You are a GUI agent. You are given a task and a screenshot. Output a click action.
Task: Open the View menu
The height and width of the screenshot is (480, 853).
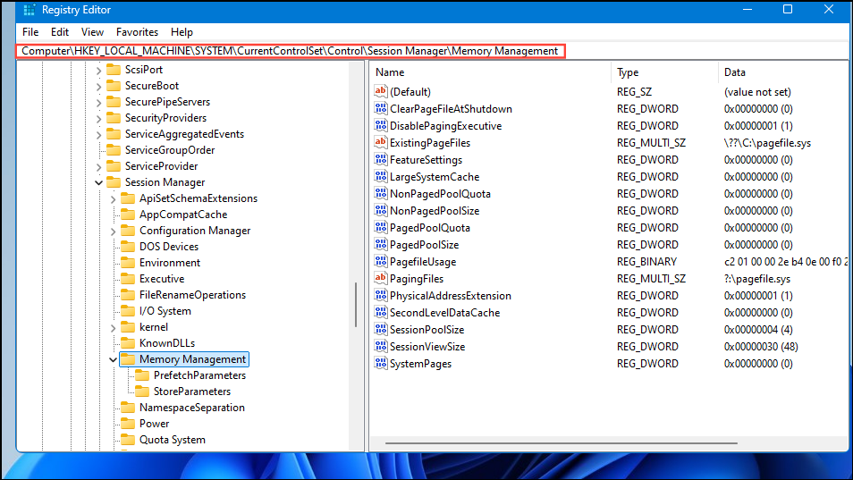click(x=92, y=32)
